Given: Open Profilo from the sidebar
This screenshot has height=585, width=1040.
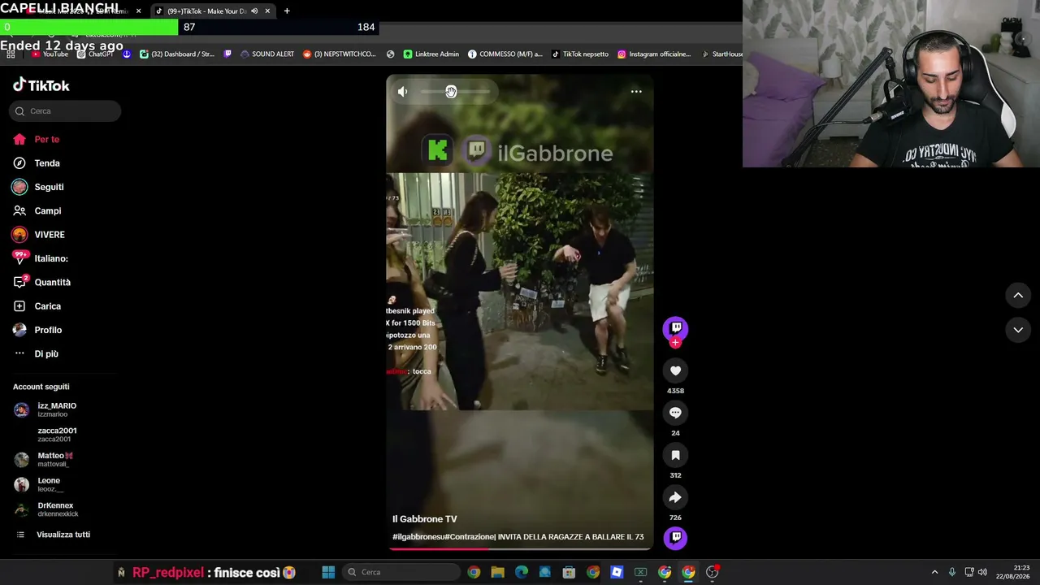Looking at the screenshot, I should (37, 330).
